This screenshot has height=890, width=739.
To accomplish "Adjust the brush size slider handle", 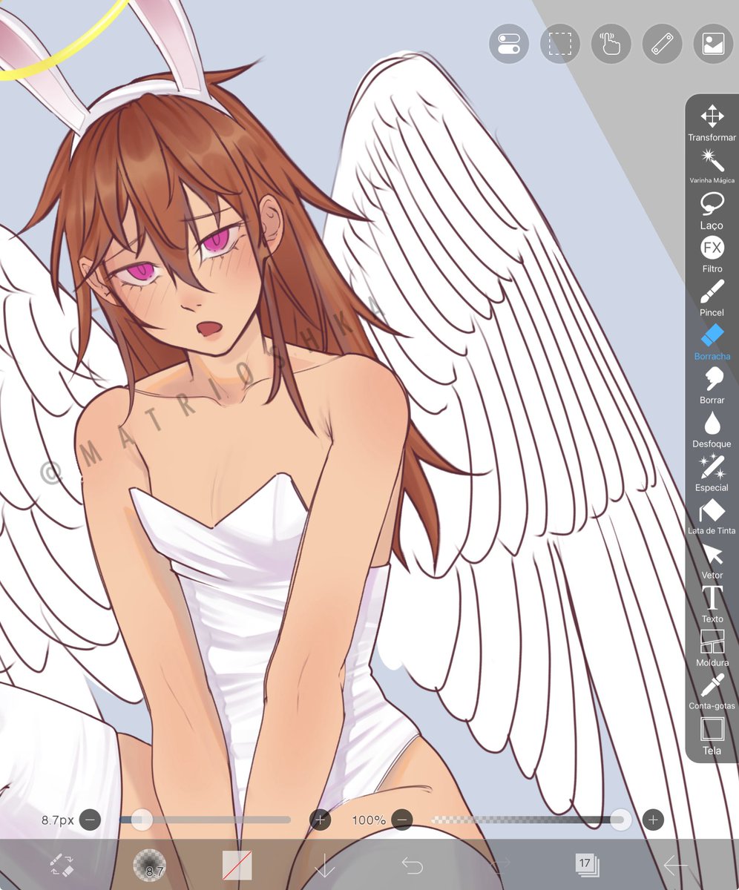I will click(x=141, y=820).
